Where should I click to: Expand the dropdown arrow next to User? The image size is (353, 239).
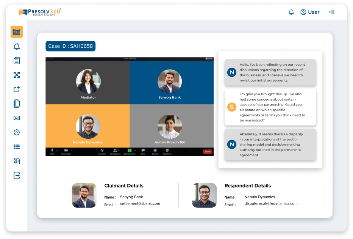click(x=330, y=12)
